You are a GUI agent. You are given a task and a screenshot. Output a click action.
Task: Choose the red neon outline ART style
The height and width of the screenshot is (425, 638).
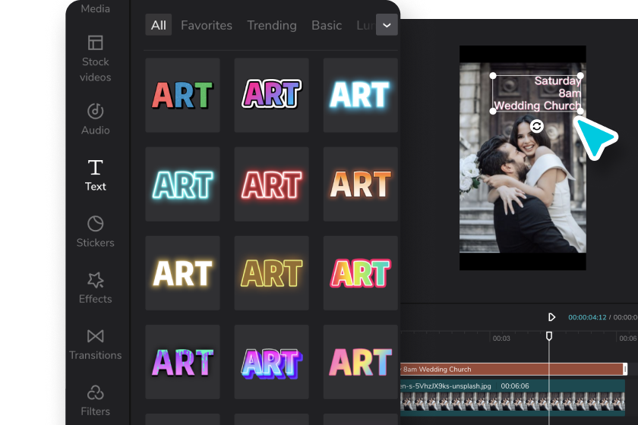tap(271, 184)
